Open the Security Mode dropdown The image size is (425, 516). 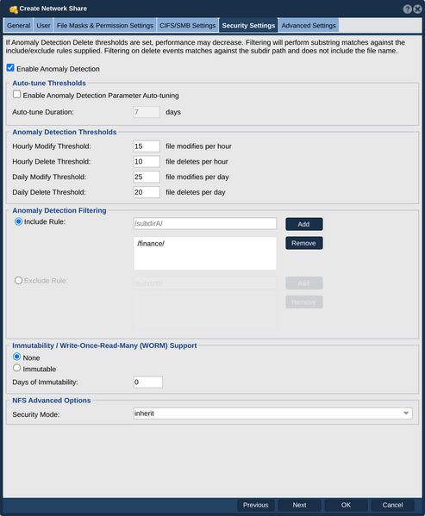(272, 413)
